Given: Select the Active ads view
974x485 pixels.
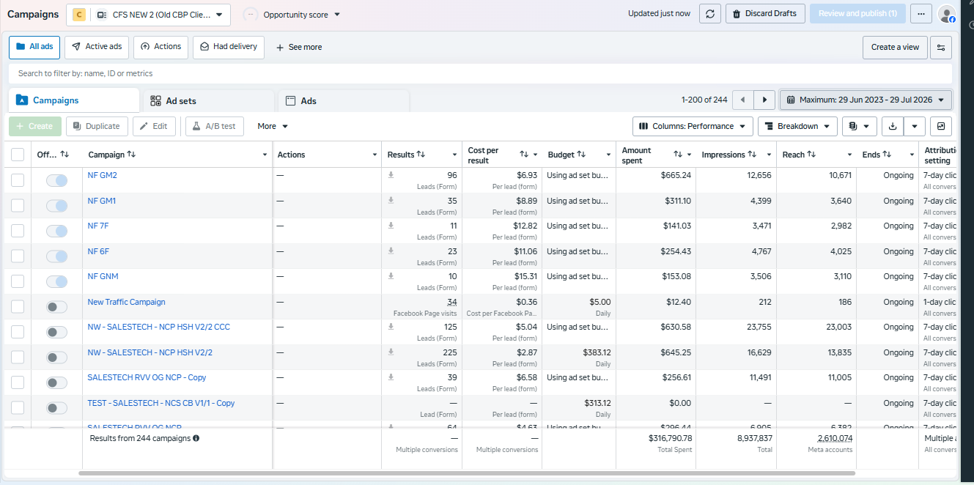Looking at the screenshot, I should click(x=97, y=47).
